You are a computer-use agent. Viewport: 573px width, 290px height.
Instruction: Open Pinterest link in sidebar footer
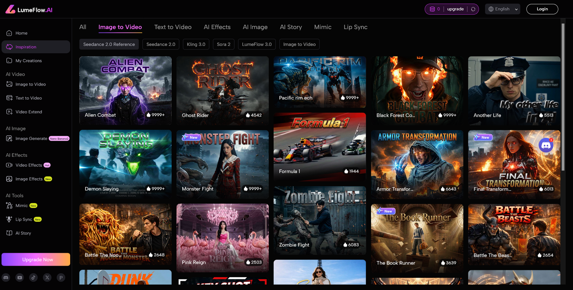tap(61, 277)
